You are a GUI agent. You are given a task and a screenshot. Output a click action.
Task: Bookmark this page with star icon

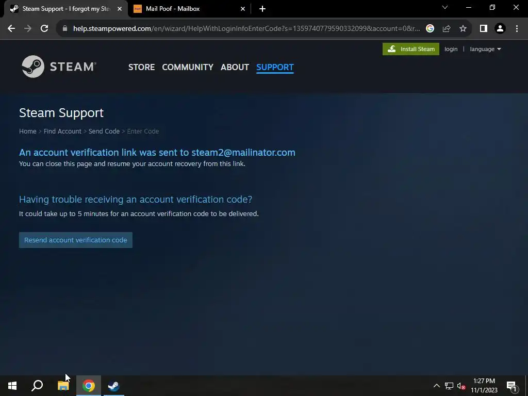[463, 29]
